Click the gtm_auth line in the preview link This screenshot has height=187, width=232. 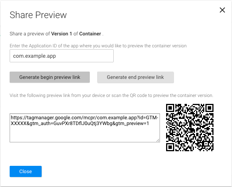[x=80, y=124]
